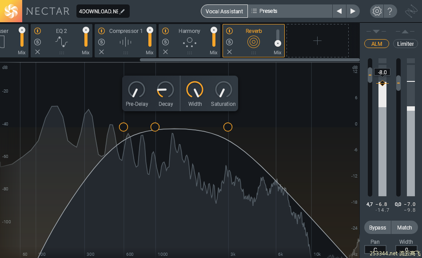
Task: Click the Compressor 1 Mix slider
Action: point(150,37)
